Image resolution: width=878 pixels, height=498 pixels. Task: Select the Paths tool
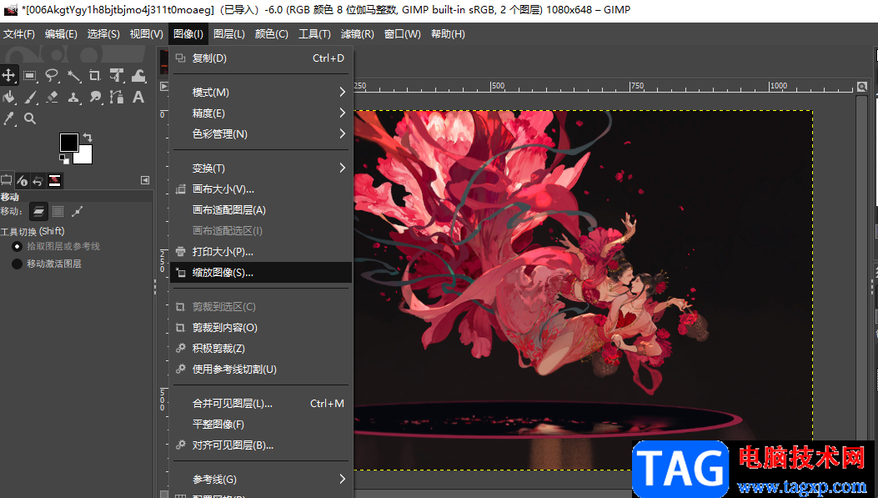(x=117, y=97)
